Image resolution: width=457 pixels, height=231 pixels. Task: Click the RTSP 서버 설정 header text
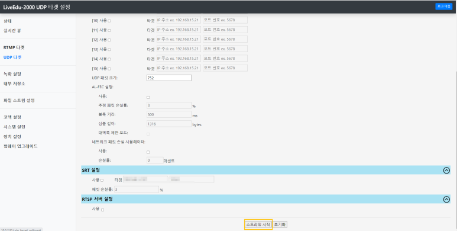pyautogui.click(x=98, y=199)
